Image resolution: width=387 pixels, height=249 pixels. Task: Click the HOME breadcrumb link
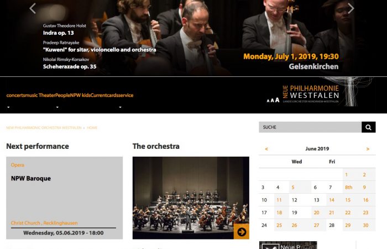coord(92,128)
